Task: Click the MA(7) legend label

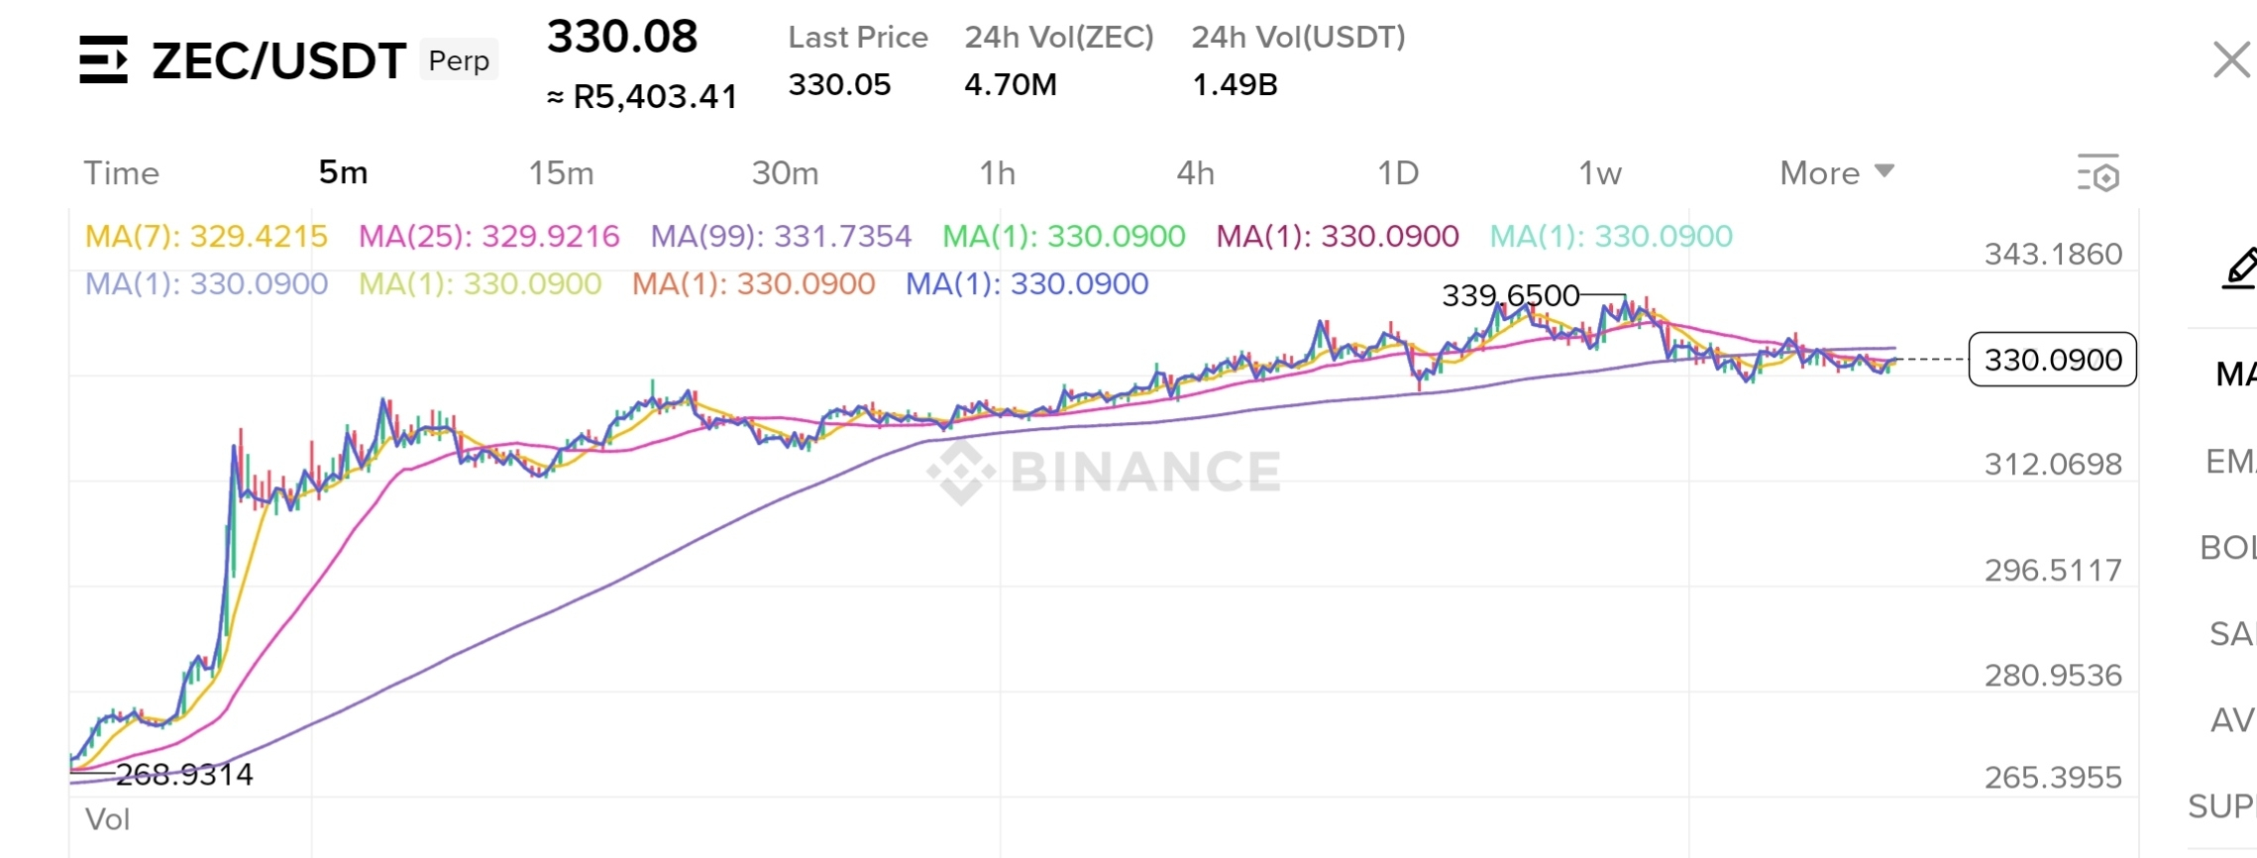Action: [133, 237]
